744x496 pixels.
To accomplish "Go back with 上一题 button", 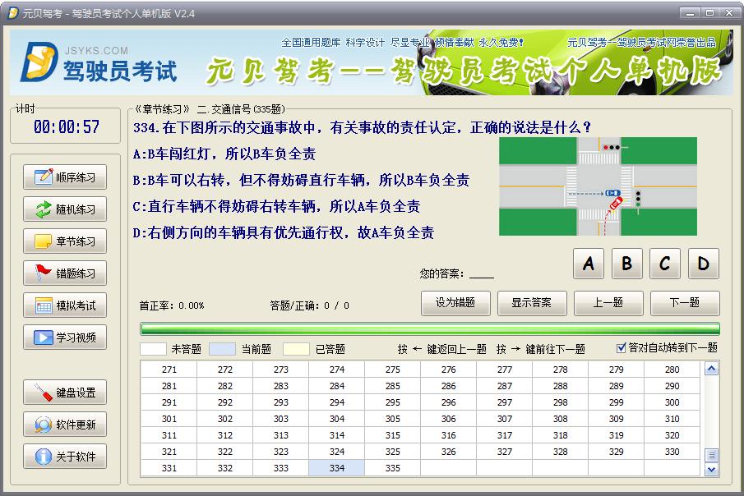I will coord(608,303).
